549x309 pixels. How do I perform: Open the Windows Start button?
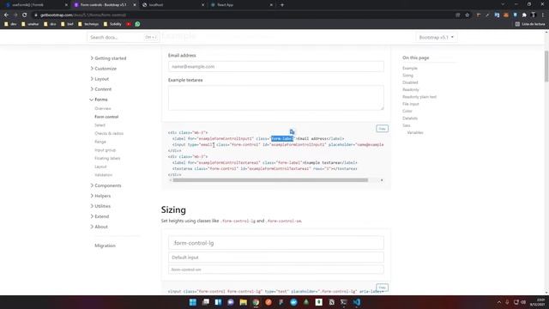point(193,302)
